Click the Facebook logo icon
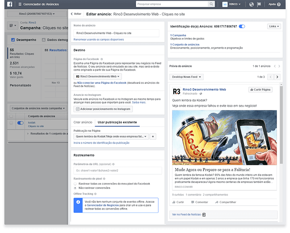Image resolution: width=290 pixels, height=233 pixels. click(10, 4)
